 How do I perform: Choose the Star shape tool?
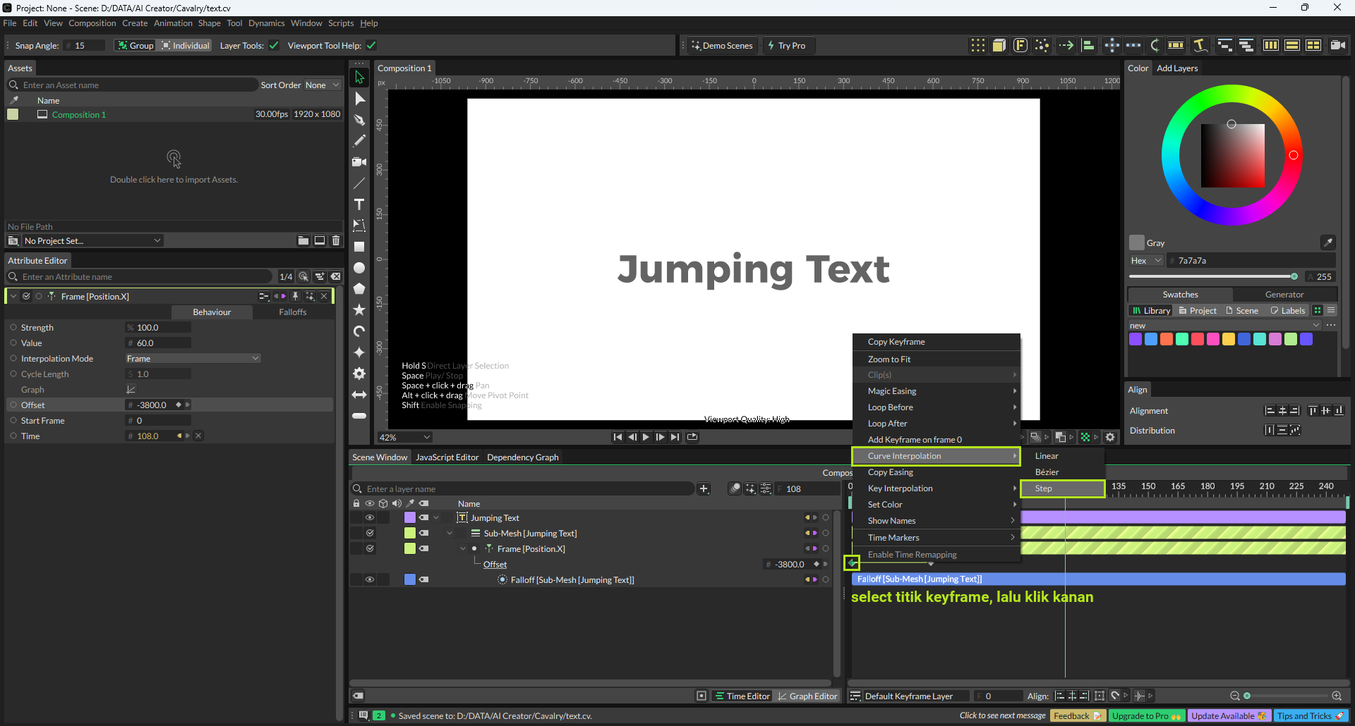(359, 310)
